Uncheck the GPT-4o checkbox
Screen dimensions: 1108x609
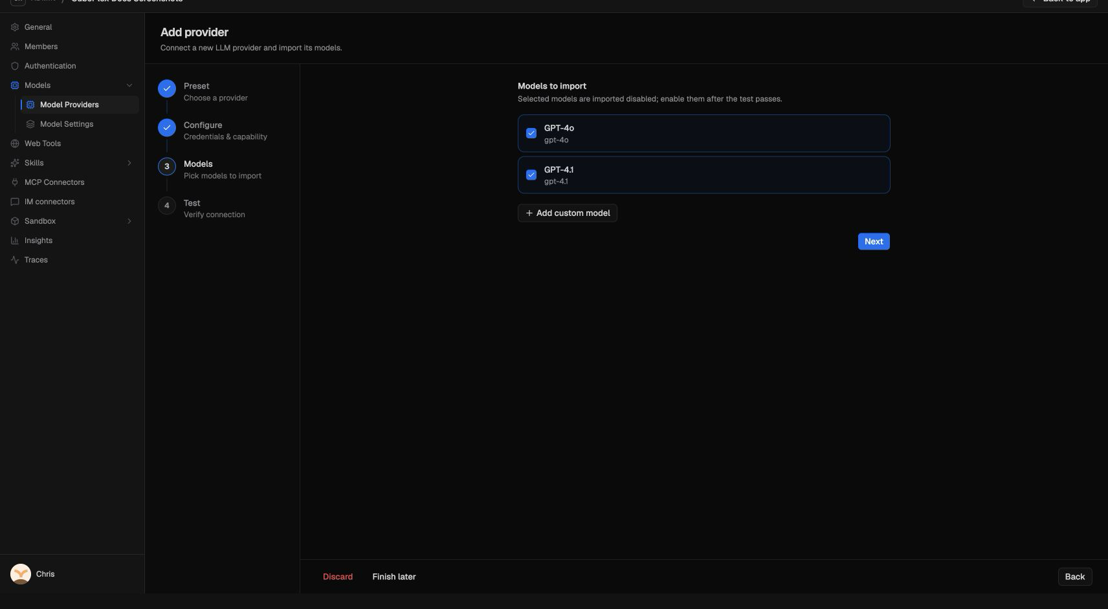click(x=531, y=133)
